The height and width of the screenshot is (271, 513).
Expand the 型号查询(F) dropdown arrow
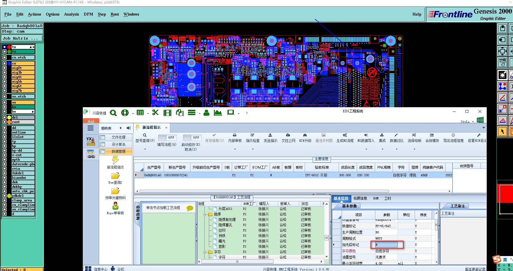(145, 149)
